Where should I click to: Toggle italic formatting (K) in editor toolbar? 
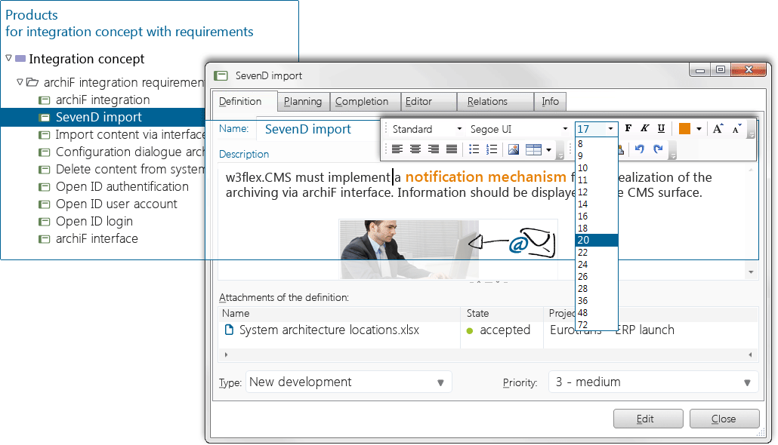(644, 128)
